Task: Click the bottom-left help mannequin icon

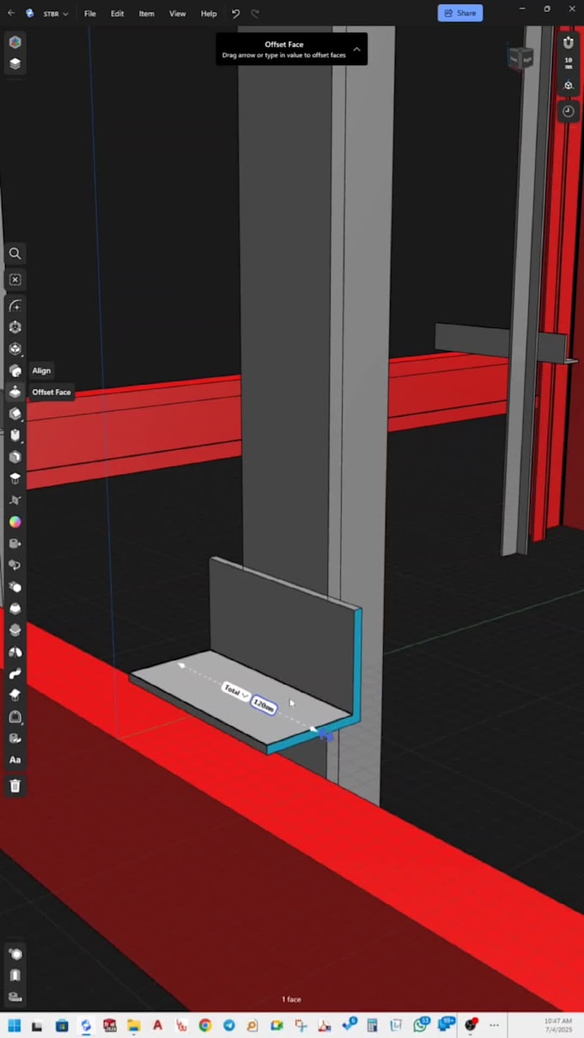Action: point(15,975)
